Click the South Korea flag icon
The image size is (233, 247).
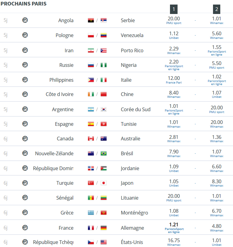104,109
